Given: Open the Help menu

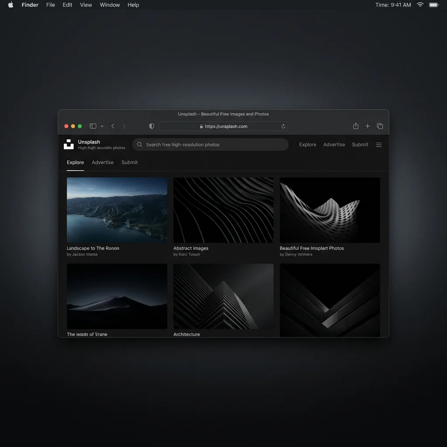Looking at the screenshot, I should 133,5.
